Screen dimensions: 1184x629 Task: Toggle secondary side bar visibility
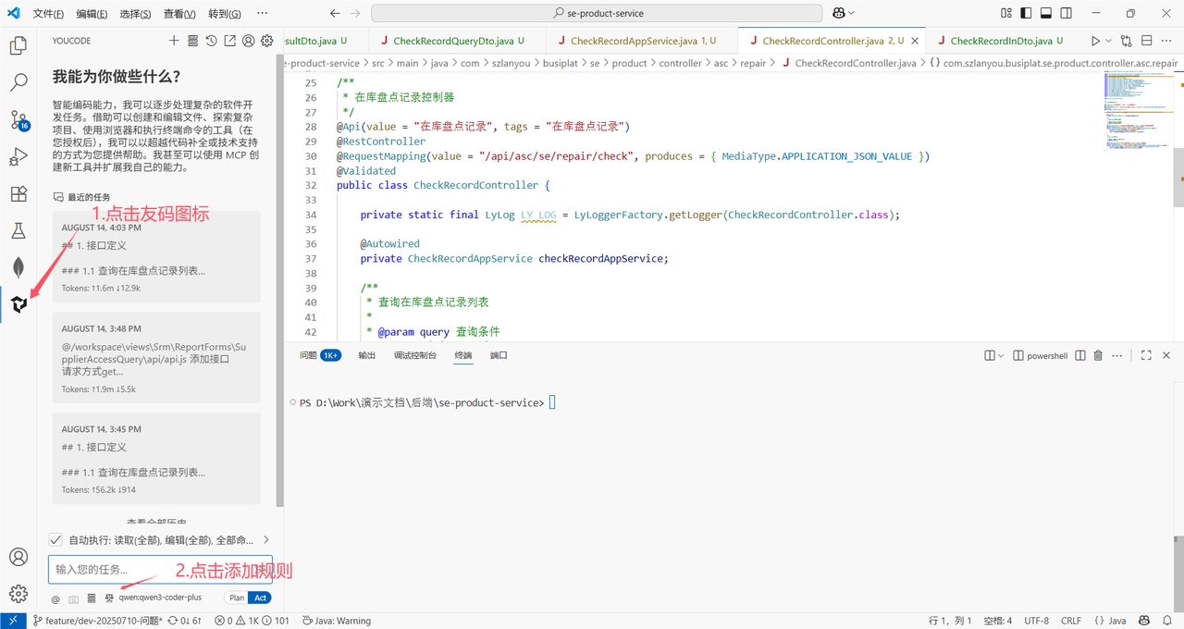tap(1067, 13)
